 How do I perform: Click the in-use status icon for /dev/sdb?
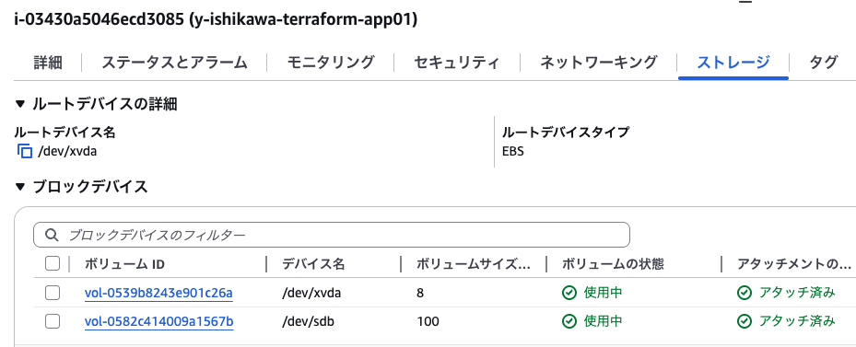(x=569, y=321)
